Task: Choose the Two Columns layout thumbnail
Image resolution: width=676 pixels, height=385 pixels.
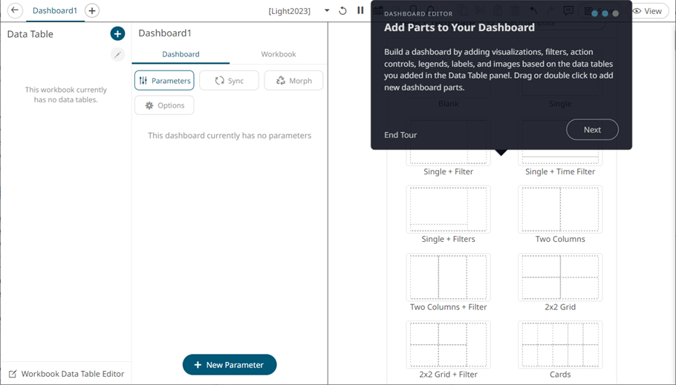Action: (x=560, y=210)
